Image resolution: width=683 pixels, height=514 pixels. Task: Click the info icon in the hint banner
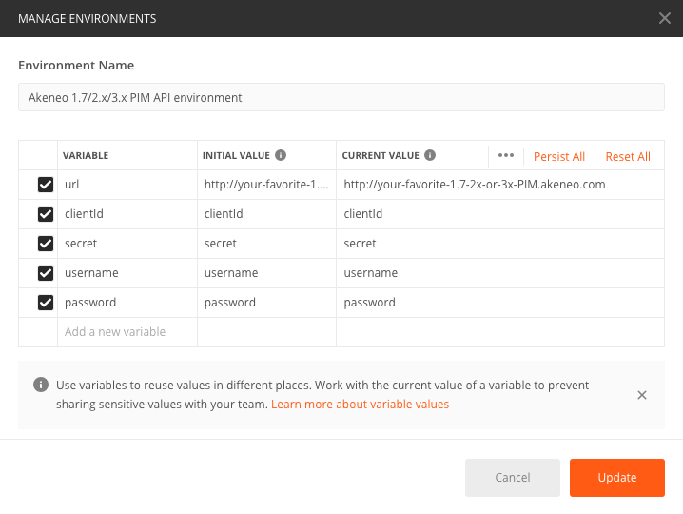click(41, 385)
